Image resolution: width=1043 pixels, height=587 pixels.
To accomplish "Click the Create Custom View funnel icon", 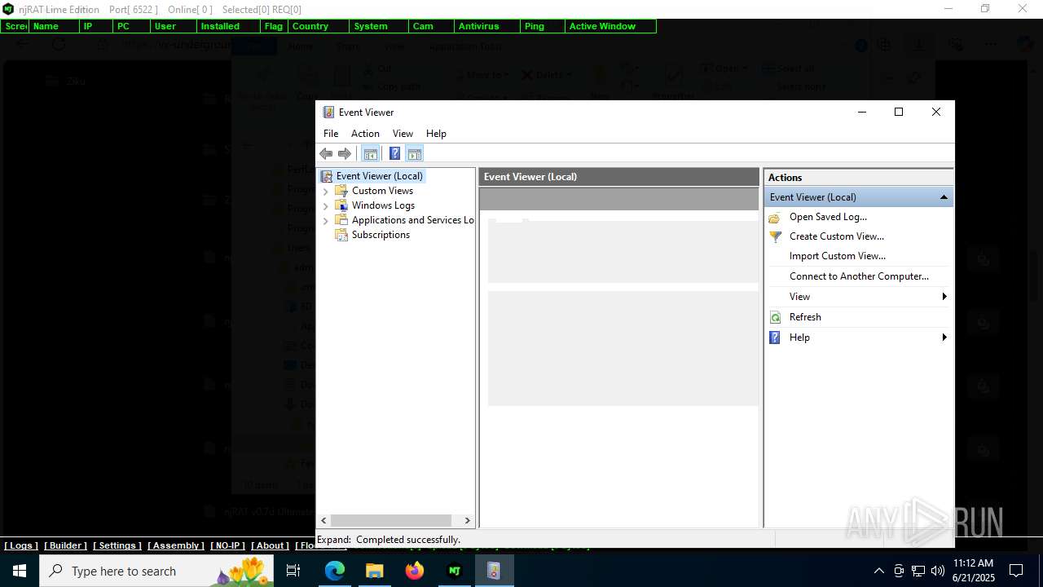I will tap(775, 236).
